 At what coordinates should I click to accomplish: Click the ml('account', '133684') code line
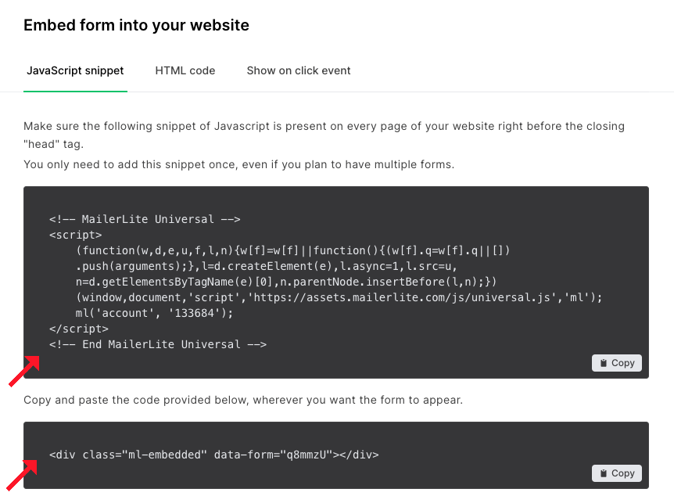[155, 313]
